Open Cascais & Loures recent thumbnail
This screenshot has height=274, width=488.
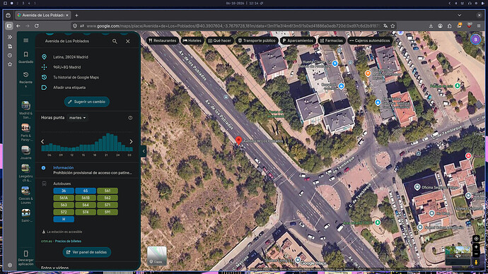click(x=26, y=195)
